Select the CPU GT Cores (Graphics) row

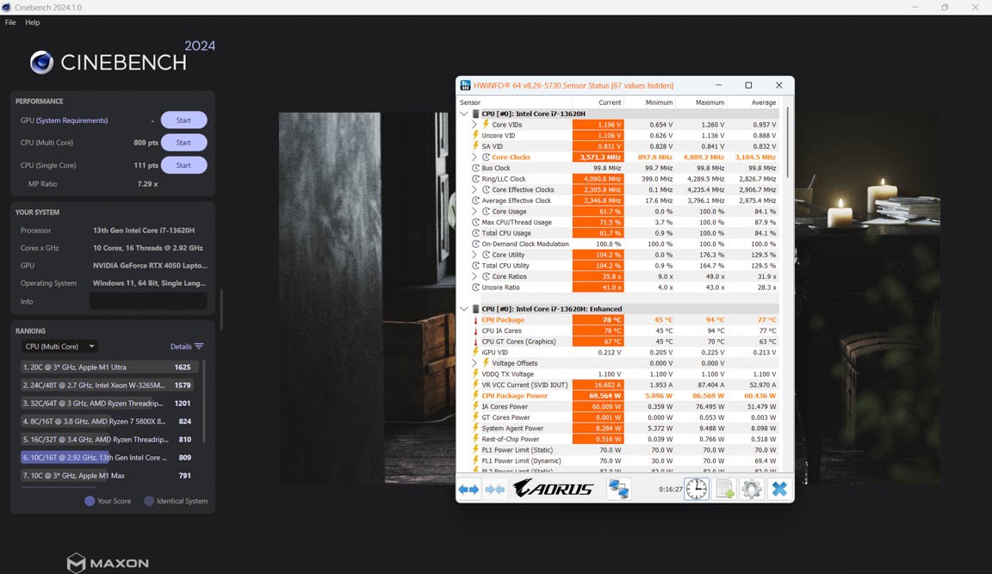click(x=619, y=342)
